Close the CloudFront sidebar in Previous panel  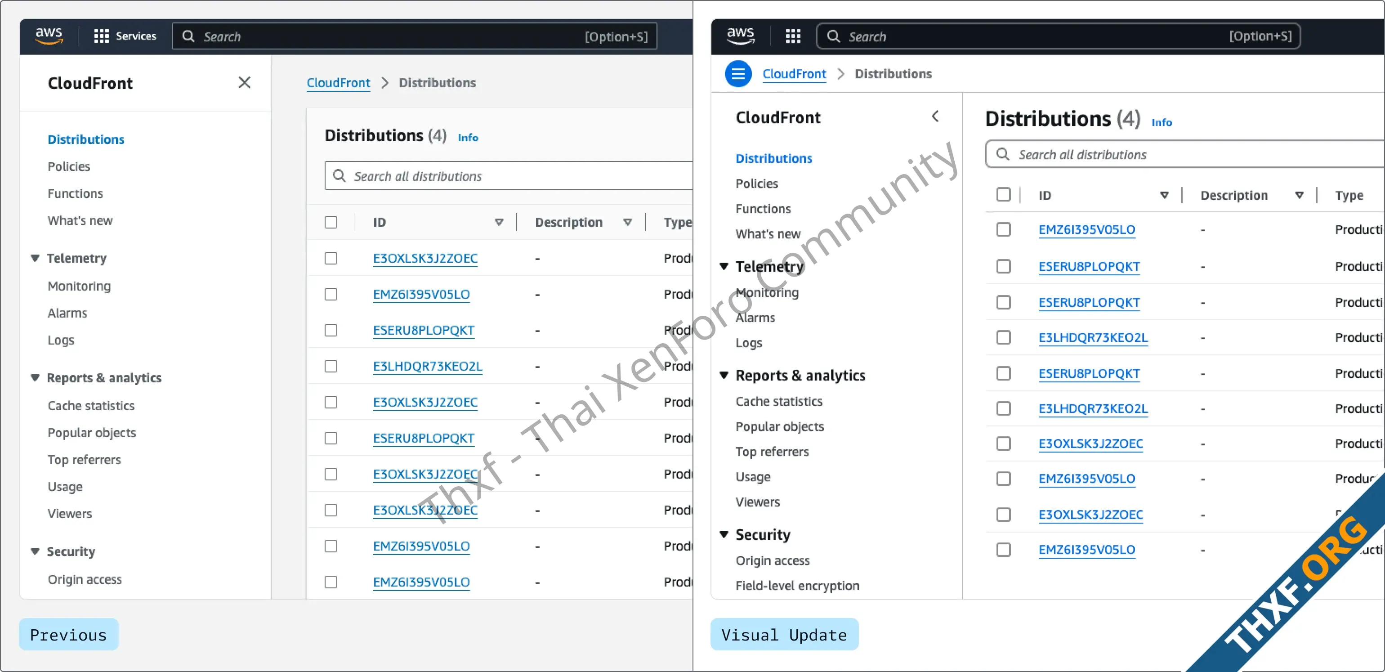[x=245, y=82]
